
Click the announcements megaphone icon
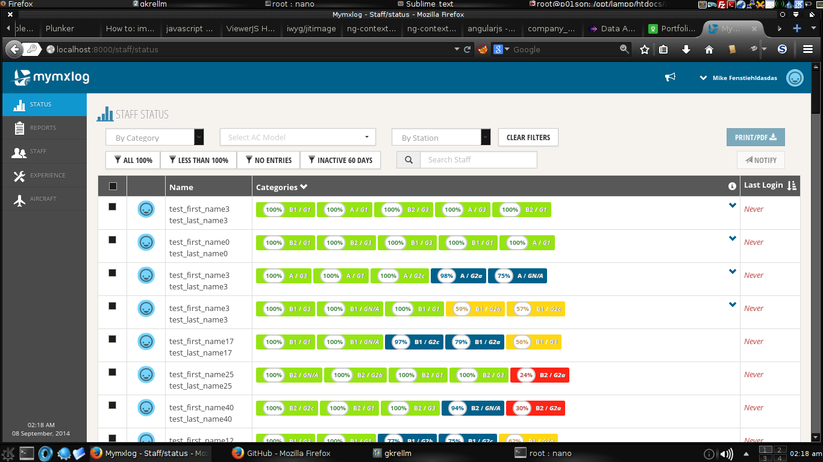(x=670, y=78)
